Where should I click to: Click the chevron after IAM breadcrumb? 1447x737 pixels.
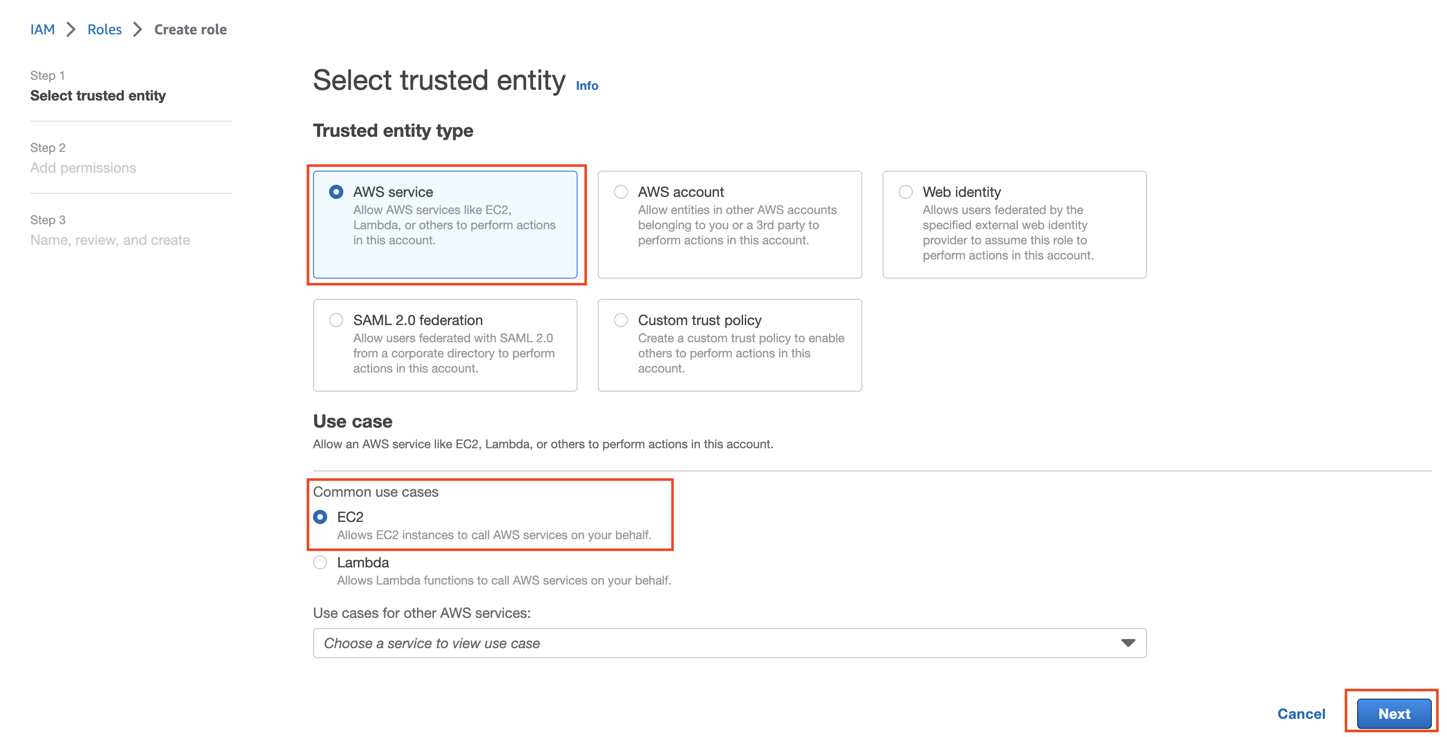71,29
